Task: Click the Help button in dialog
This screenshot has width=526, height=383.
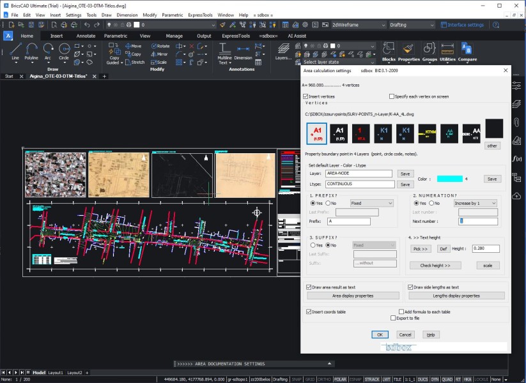Action: pos(431,334)
